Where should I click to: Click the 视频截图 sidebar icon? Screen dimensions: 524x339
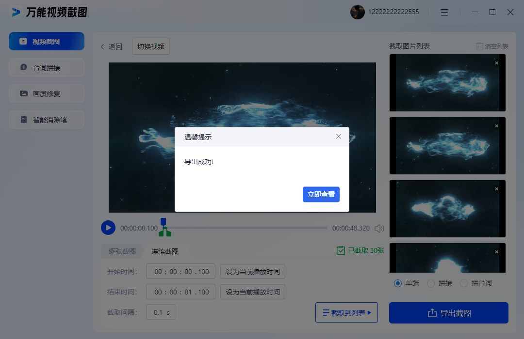23,41
